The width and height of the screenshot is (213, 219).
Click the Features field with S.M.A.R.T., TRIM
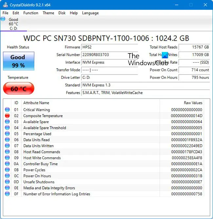click(145, 93)
